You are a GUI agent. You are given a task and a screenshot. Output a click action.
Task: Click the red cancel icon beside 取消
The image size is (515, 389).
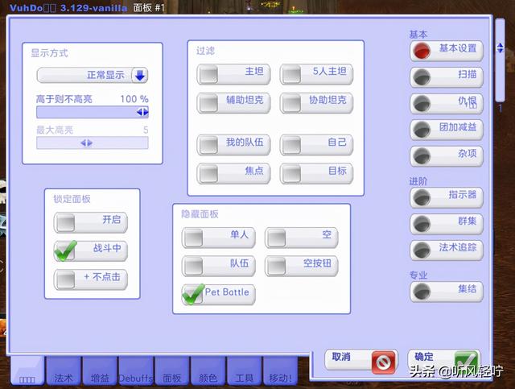383,360
